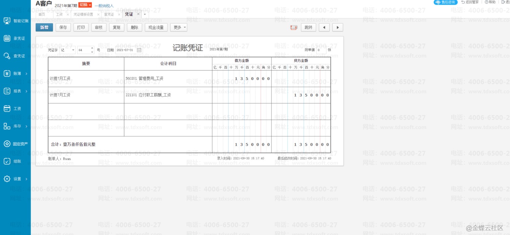Go to next voucher with right arrow
The height and width of the screenshot is (235, 510).
tap(338, 28)
